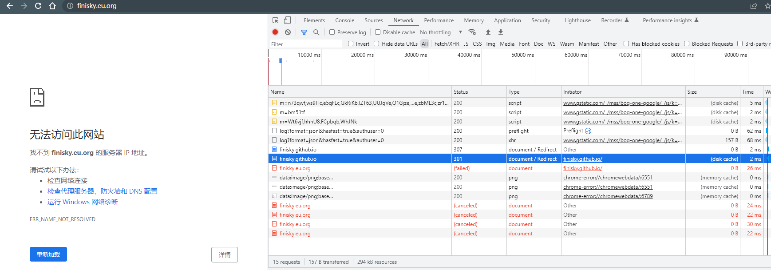This screenshot has height=270, width=771.
Task: Filter requests by WS type
Action: [x=552, y=44]
